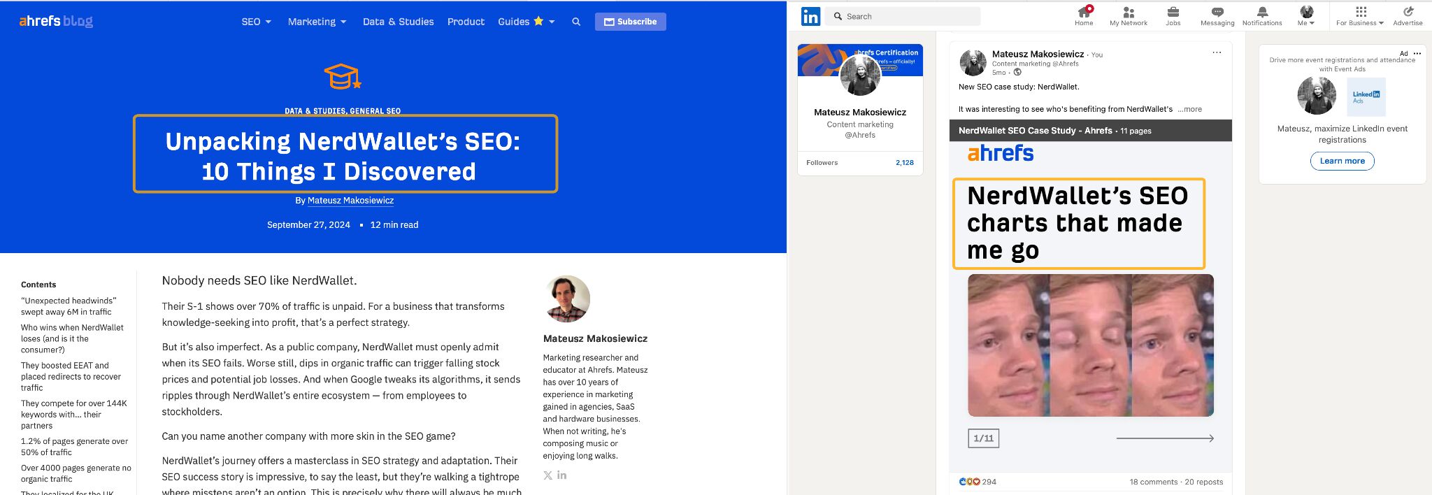
Task: Go to the Product menu item
Action: point(466,22)
